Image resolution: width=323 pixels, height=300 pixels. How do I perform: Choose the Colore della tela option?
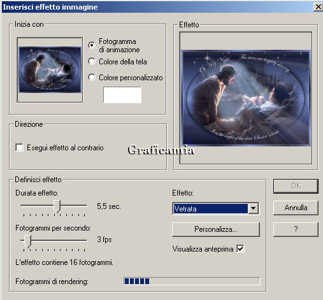[92, 61]
